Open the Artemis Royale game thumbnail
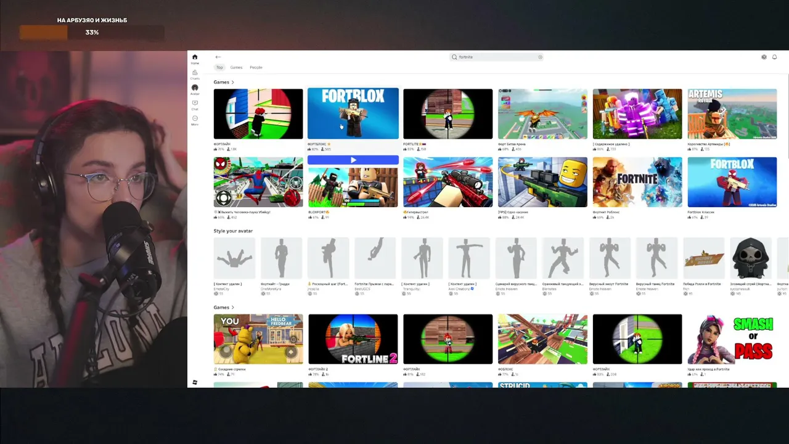Image resolution: width=789 pixels, height=444 pixels. click(732, 113)
